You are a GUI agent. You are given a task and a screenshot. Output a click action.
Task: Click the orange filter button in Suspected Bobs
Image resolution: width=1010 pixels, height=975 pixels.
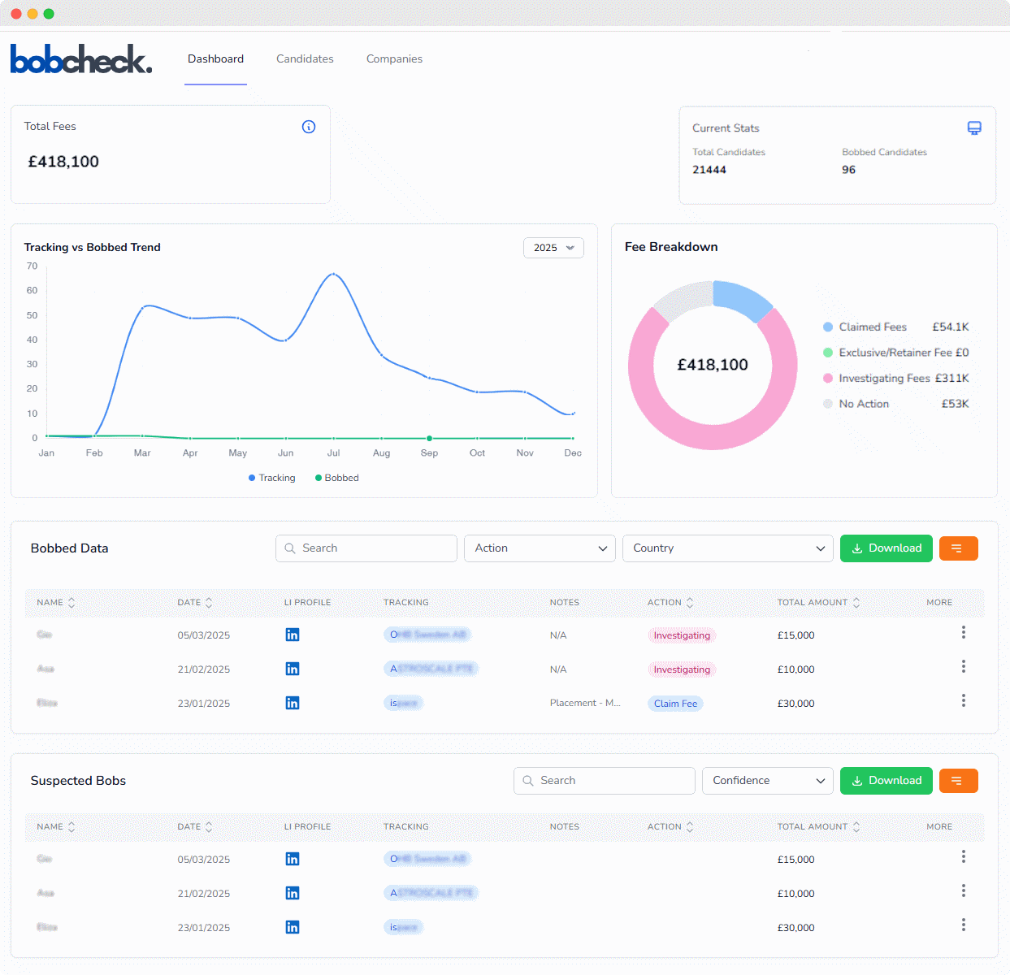(x=958, y=781)
